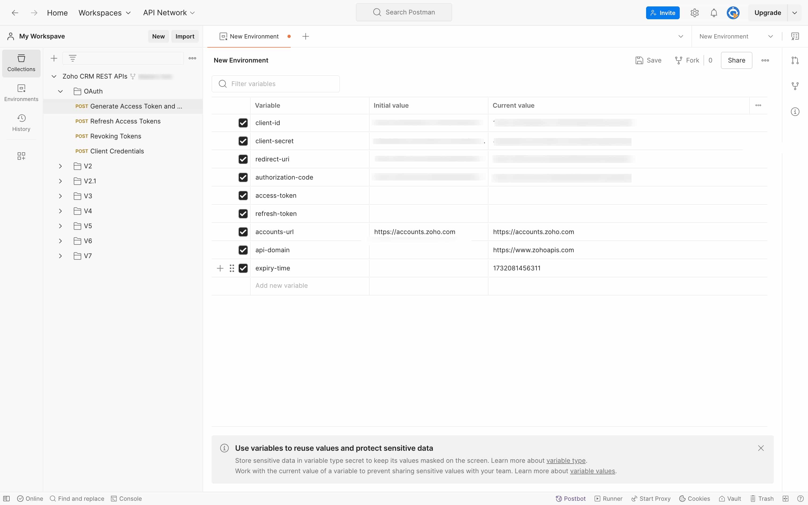Open the settings gear icon
The height and width of the screenshot is (505, 808).
(x=694, y=13)
